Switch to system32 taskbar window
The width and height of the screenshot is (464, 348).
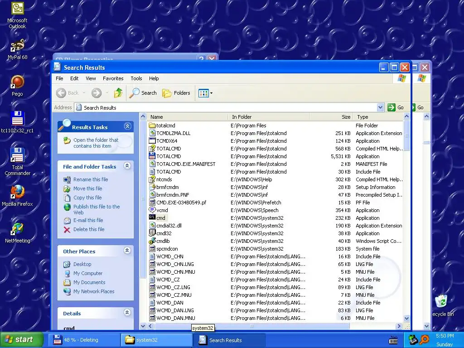(156, 340)
